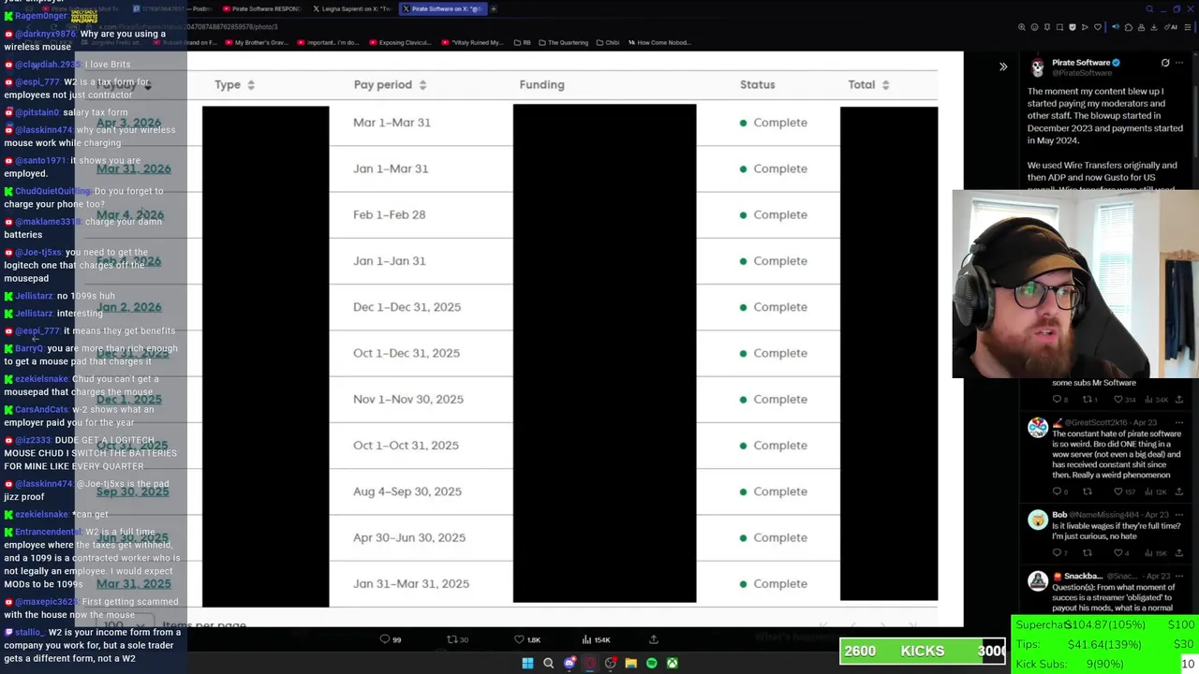Repost Bob's livable wages comment
The width and height of the screenshot is (1199, 674).
pos(1088,553)
